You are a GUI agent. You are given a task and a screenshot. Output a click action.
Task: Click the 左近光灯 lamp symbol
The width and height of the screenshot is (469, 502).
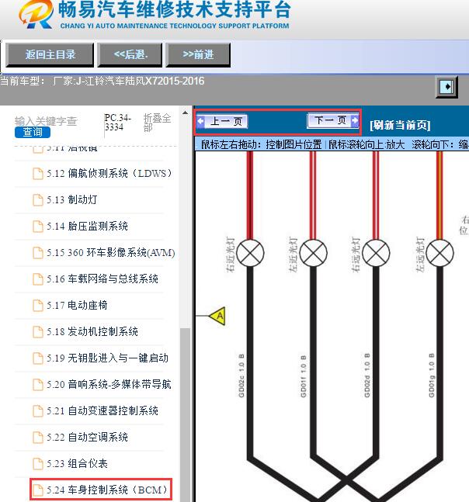tap(313, 253)
